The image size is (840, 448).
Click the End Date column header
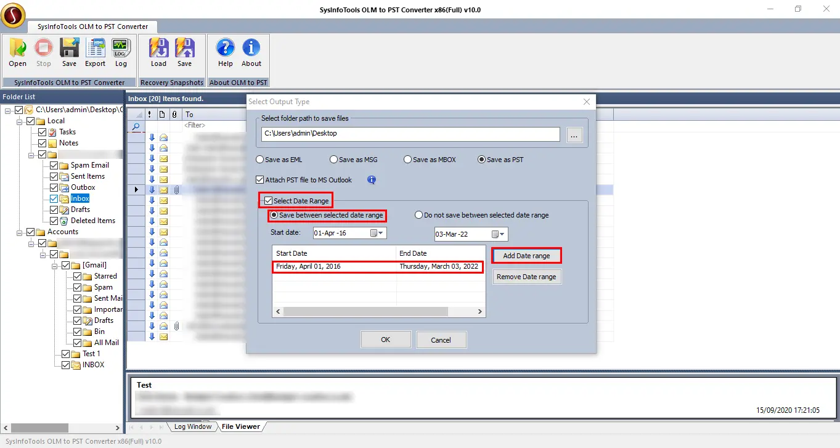(441, 253)
